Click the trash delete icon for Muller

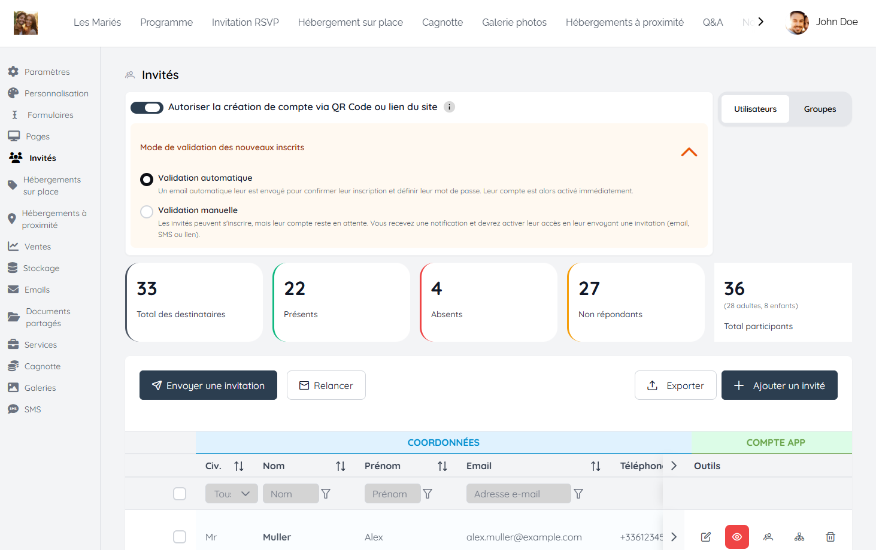[830, 537]
